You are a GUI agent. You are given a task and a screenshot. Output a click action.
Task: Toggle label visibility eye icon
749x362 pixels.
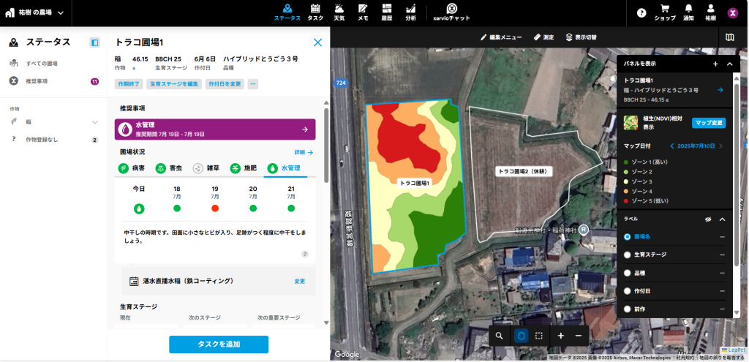point(707,219)
